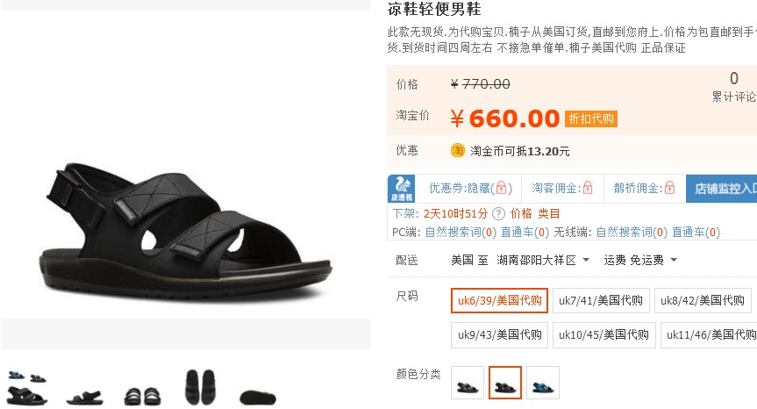Choose the blue sandal color swatch
Viewport: 757px width, 409px height.
(543, 383)
